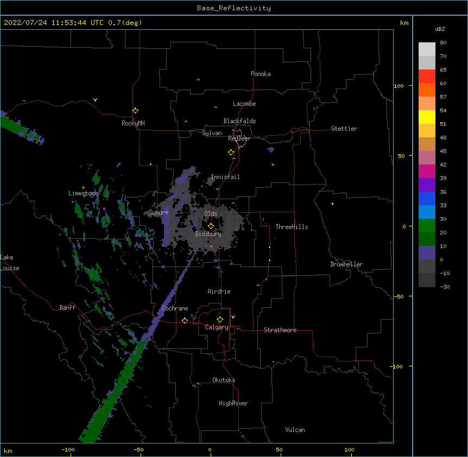Click the -30 value on the dBZ legend

pyautogui.click(x=445, y=287)
